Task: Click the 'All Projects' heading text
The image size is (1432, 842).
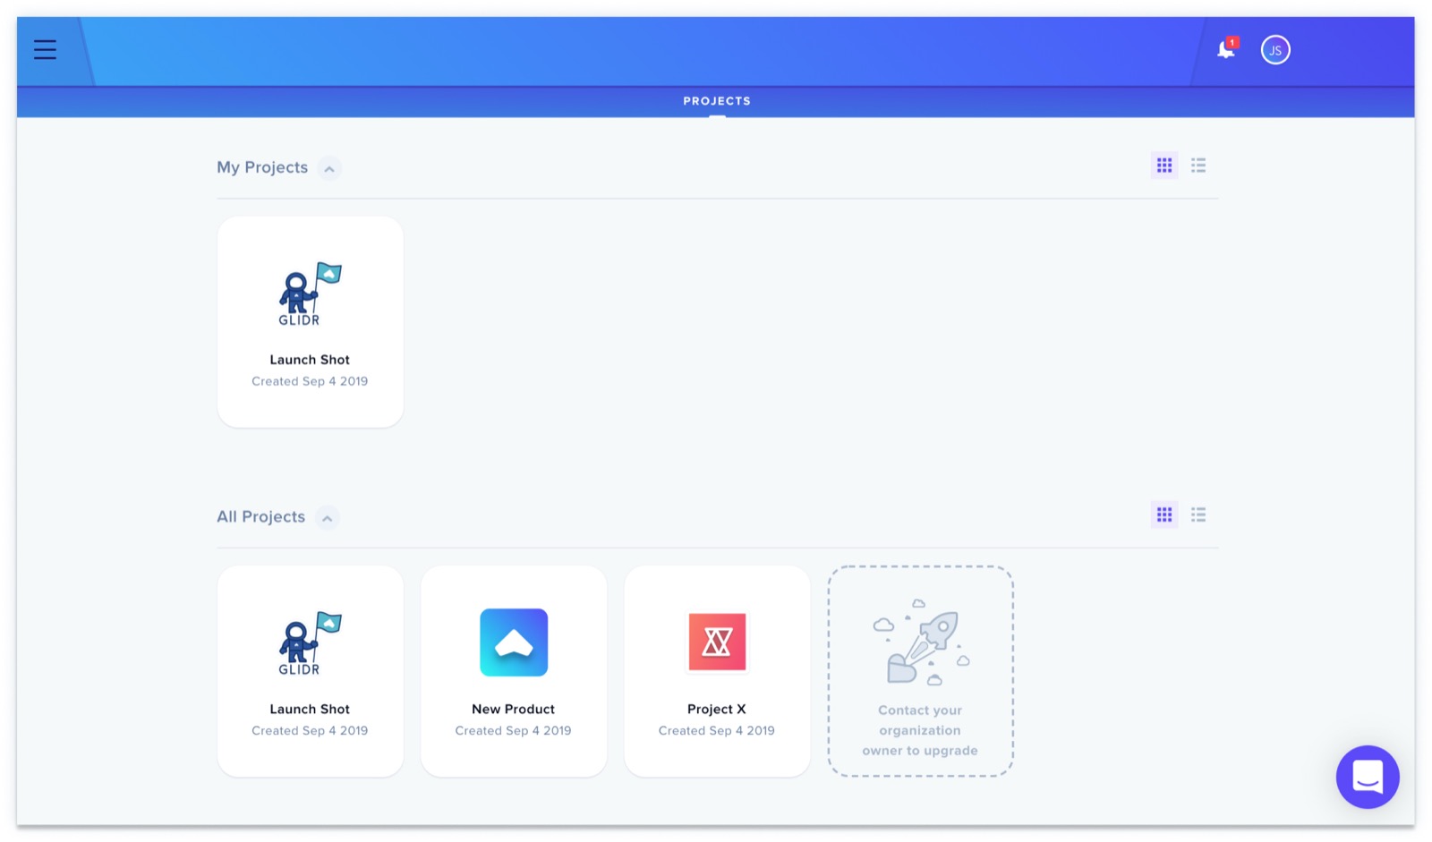Action: tap(261, 516)
